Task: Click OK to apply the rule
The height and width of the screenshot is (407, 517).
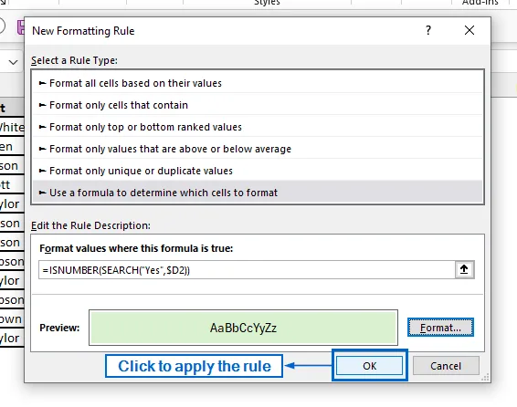Action: (369, 366)
